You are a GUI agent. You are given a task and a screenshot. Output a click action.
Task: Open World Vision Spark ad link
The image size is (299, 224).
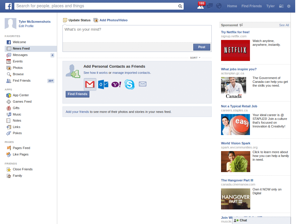point(236,143)
